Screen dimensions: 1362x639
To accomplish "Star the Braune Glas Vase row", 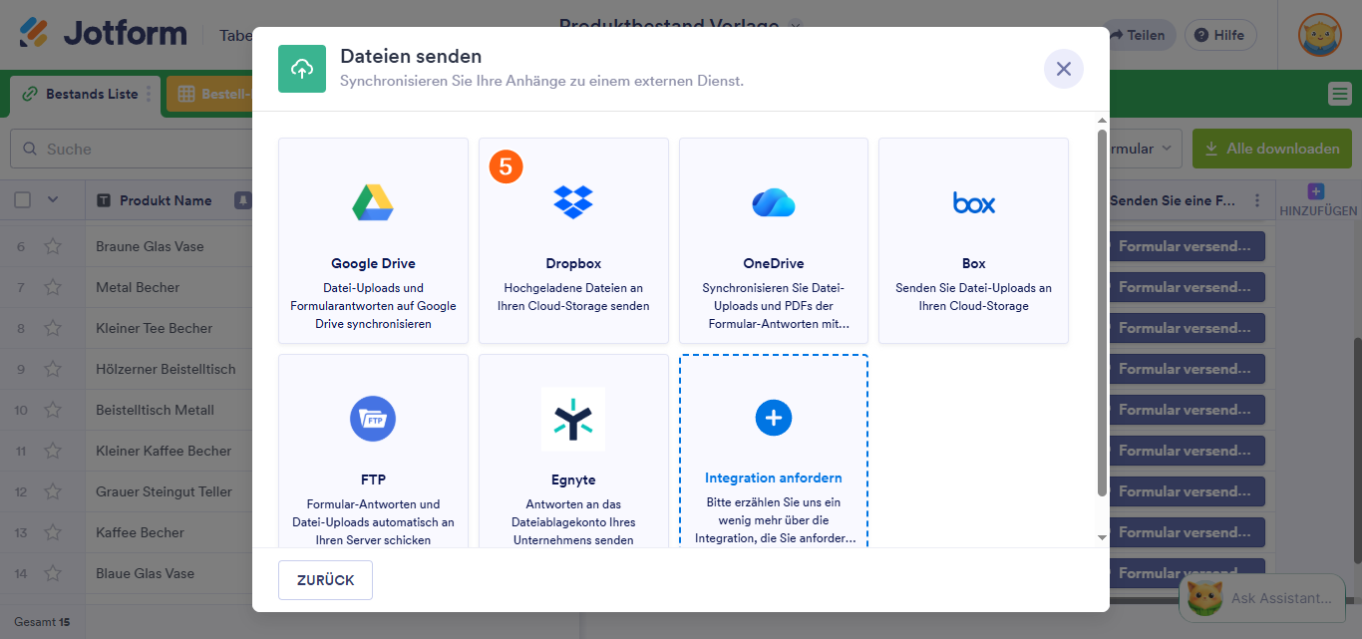I will coord(53,246).
